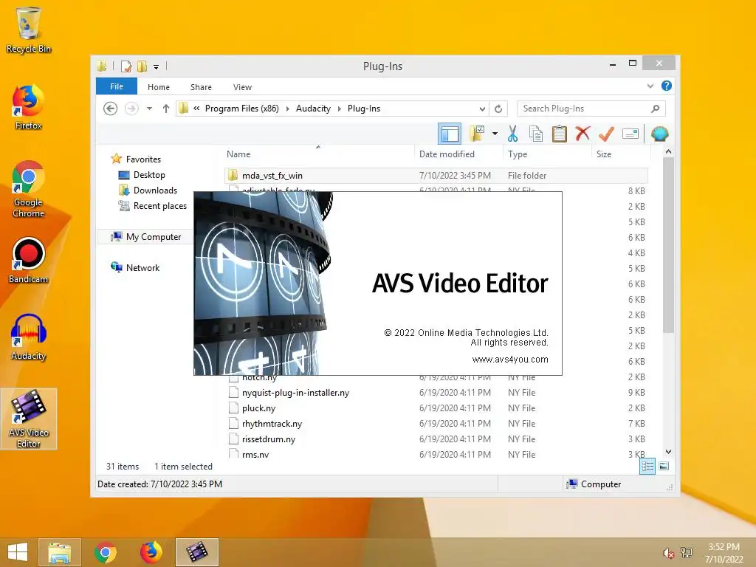Select Google Chrome desktop shortcut
The width and height of the screenshot is (756, 567).
[29, 189]
